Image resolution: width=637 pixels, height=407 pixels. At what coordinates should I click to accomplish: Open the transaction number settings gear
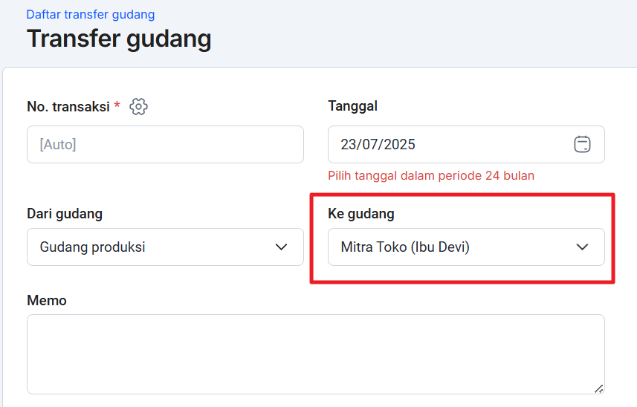click(138, 107)
